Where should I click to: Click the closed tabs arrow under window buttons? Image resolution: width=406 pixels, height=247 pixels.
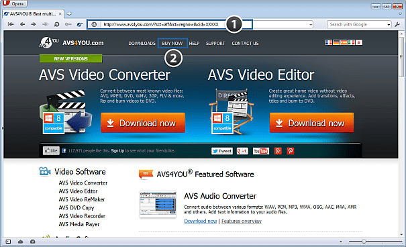(x=400, y=13)
